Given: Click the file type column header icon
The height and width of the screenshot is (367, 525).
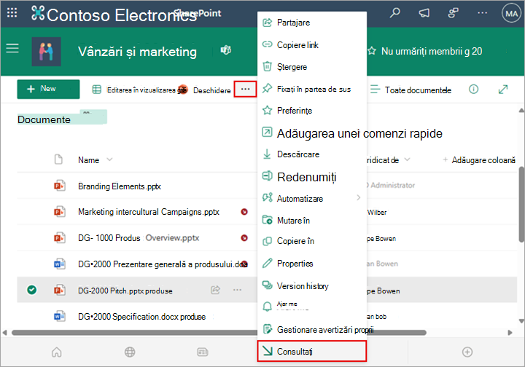Looking at the screenshot, I should (x=58, y=159).
